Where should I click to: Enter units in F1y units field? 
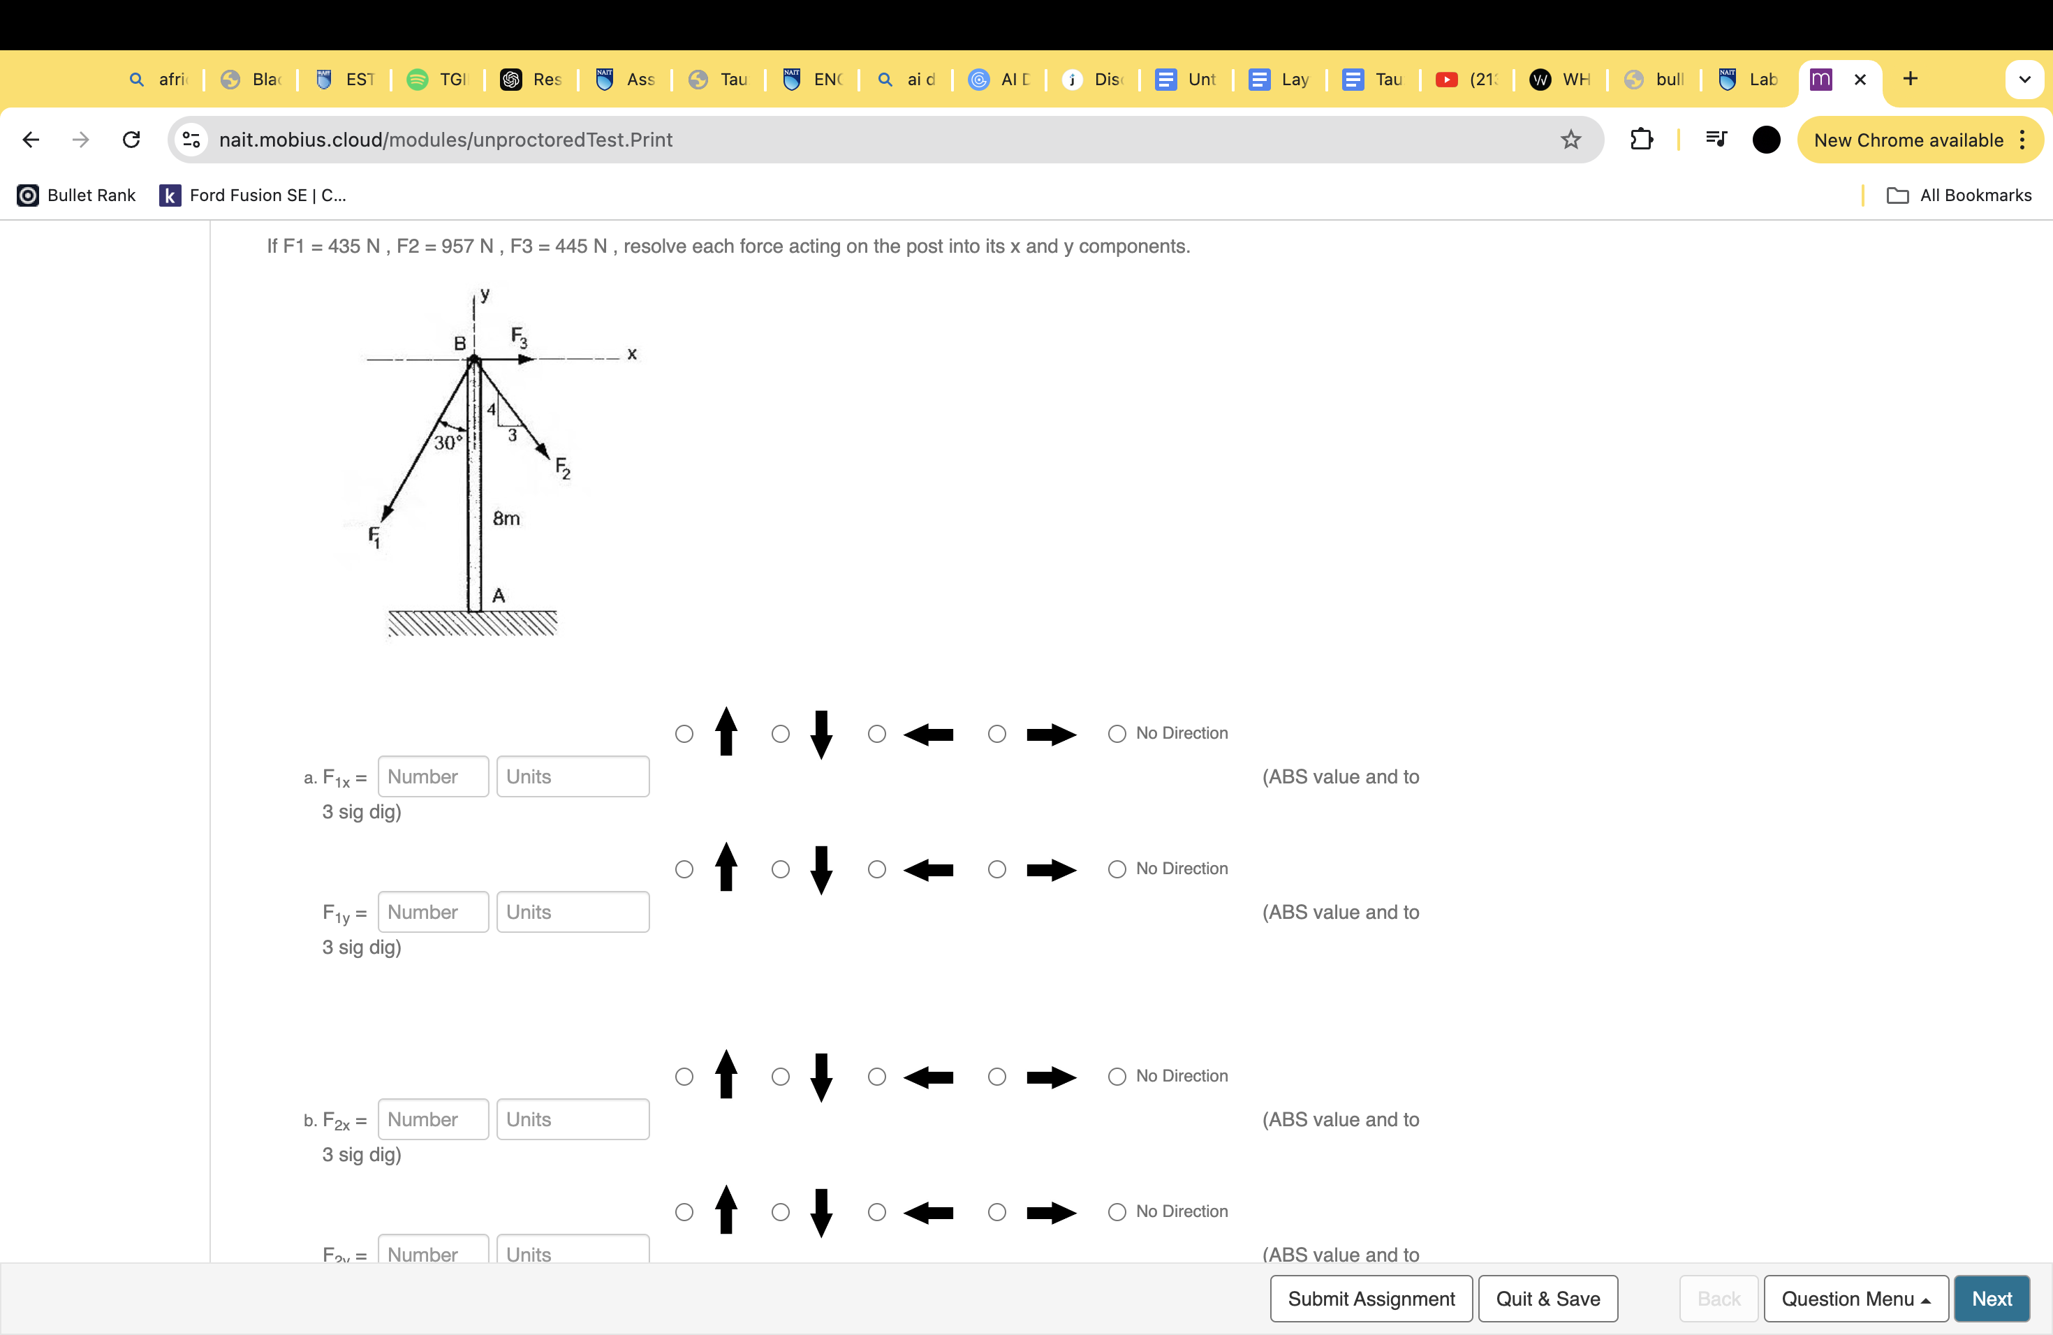(x=573, y=911)
